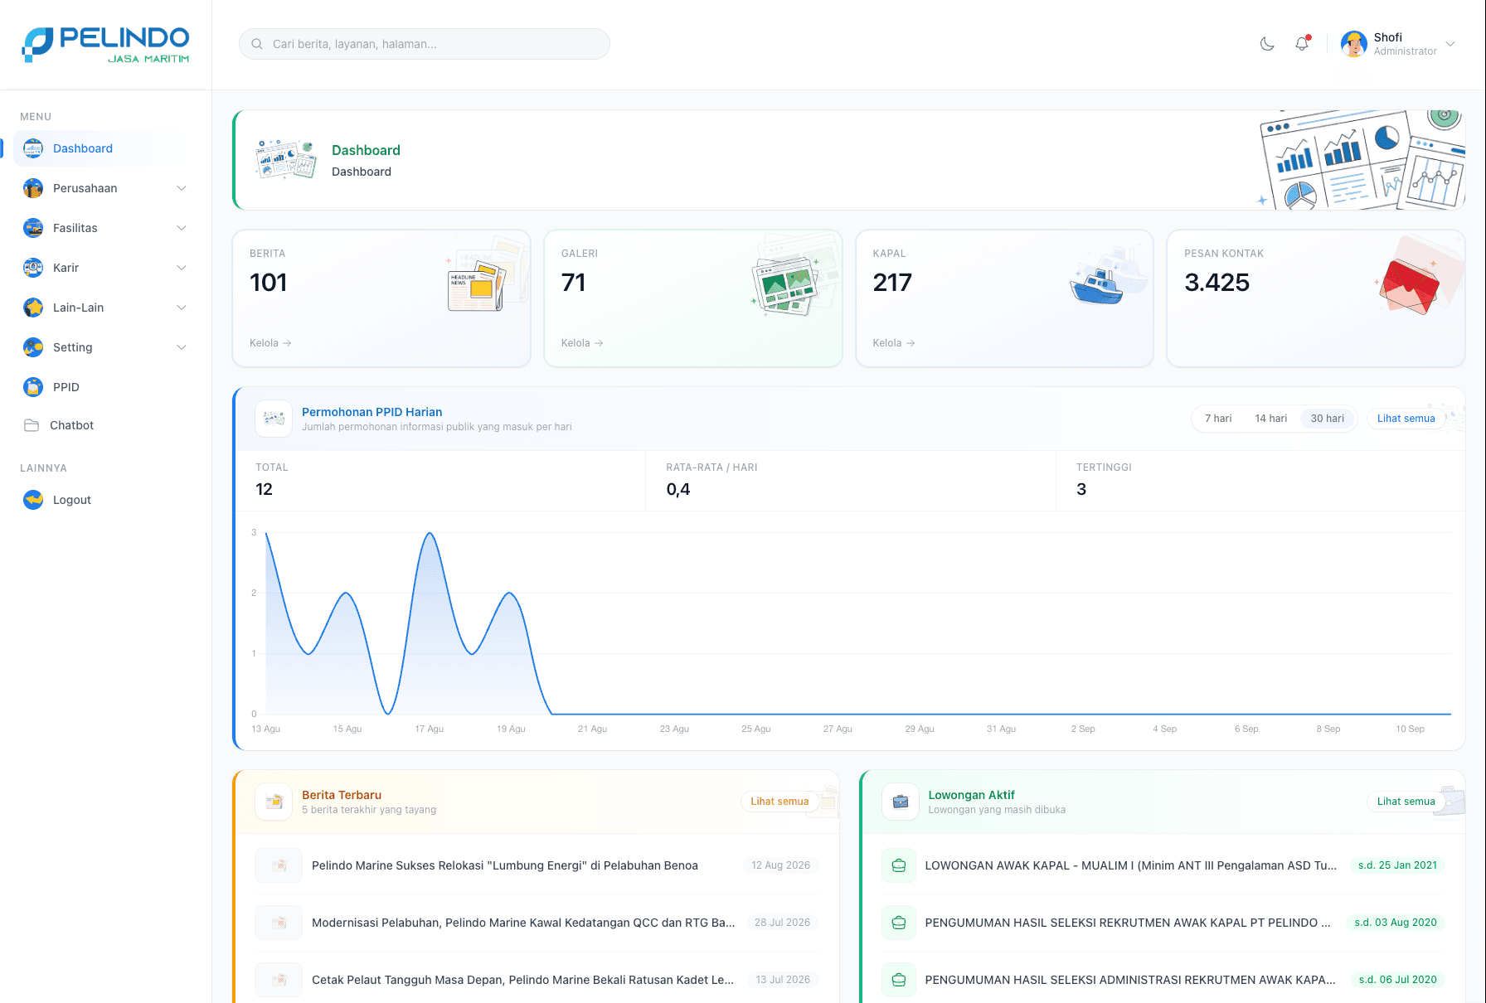
Task: Click Lihat semua for Permohonan PPID
Action: coord(1406,419)
